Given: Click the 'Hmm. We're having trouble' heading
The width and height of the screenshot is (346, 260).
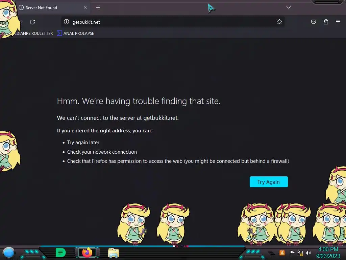Looking at the screenshot, I should click(139, 101).
